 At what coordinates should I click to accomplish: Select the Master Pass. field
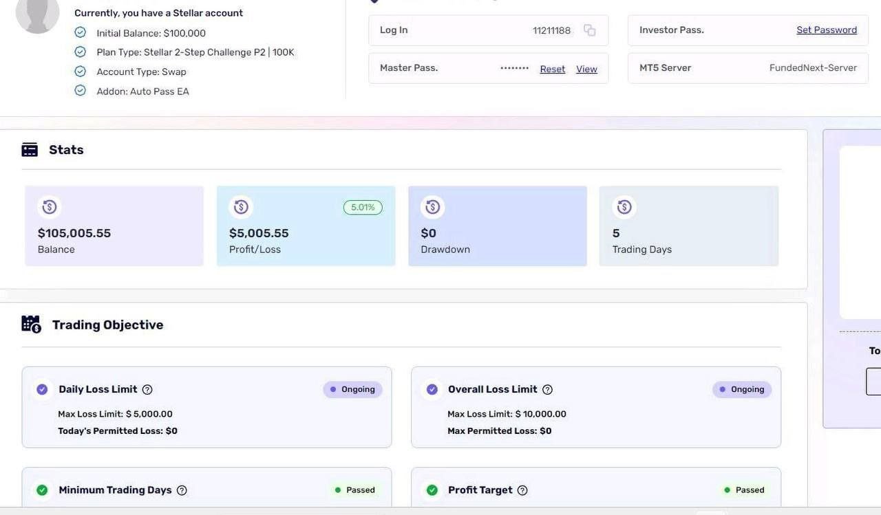489,68
